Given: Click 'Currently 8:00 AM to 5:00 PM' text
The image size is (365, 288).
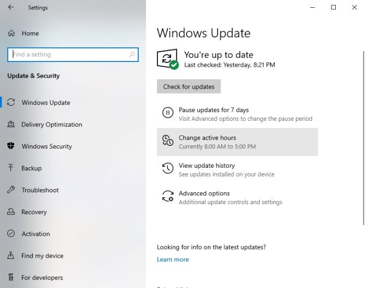Looking at the screenshot, I should (217, 146).
